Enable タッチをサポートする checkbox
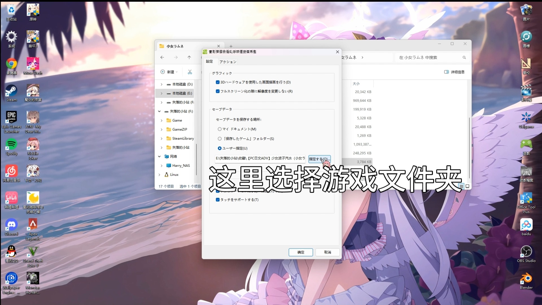Image resolution: width=542 pixels, height=305 pixels. coord(218,199)
